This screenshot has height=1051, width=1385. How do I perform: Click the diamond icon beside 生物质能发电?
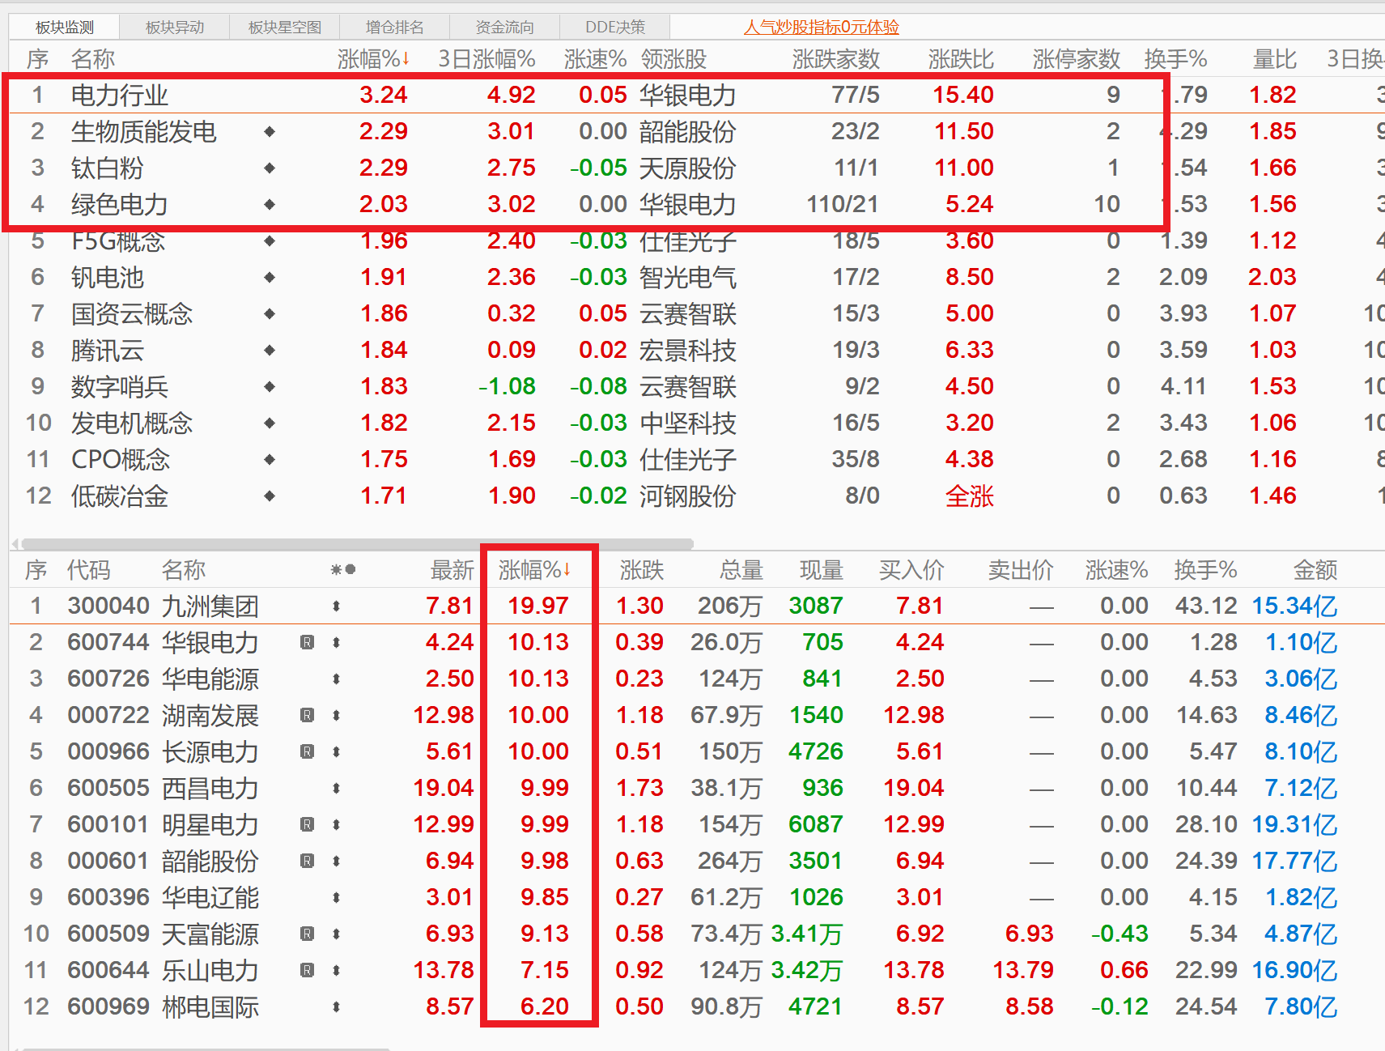(x=269, y=131)
